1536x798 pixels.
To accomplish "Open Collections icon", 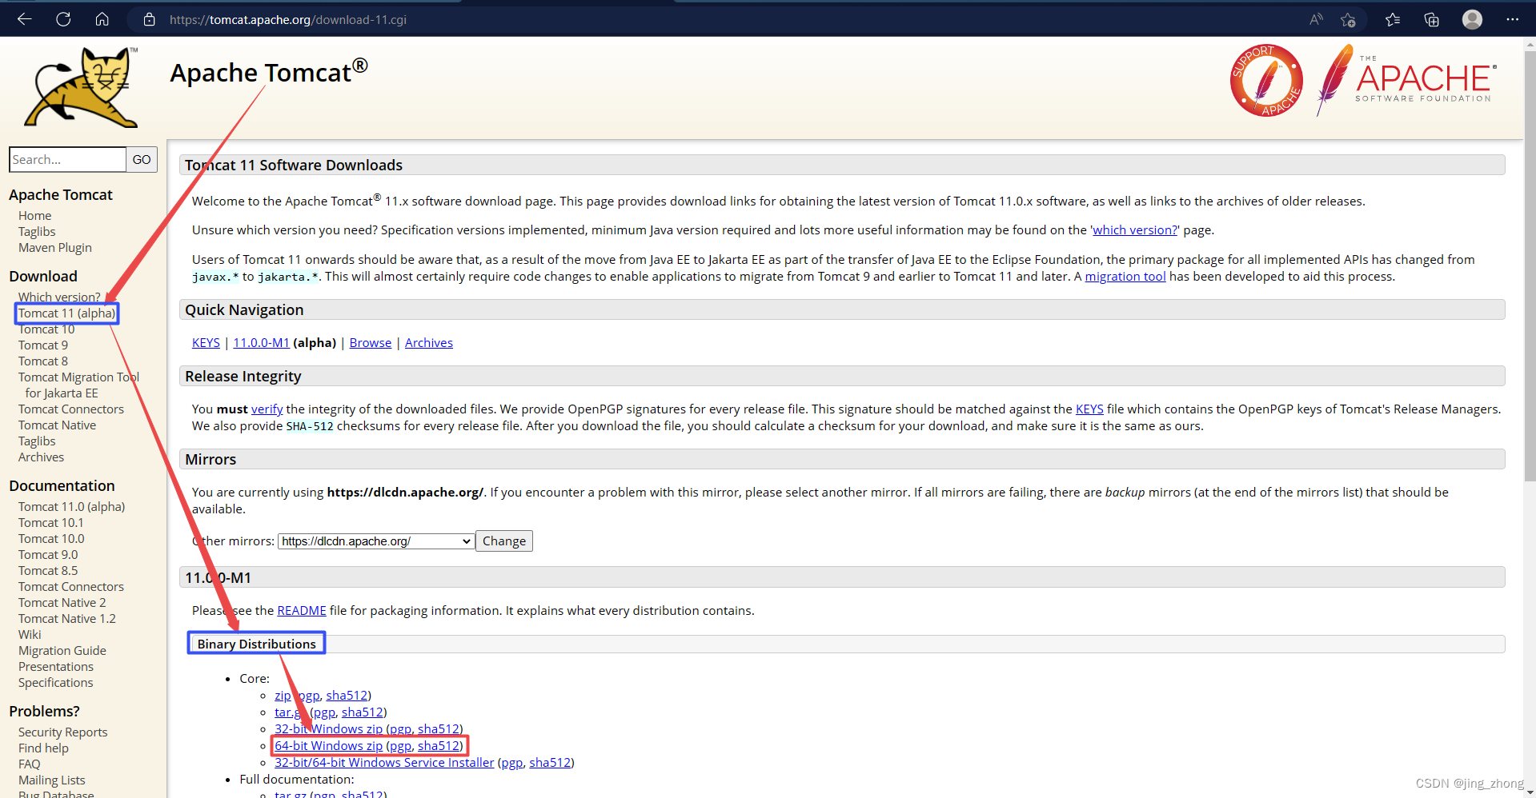I will point(1431,19).
